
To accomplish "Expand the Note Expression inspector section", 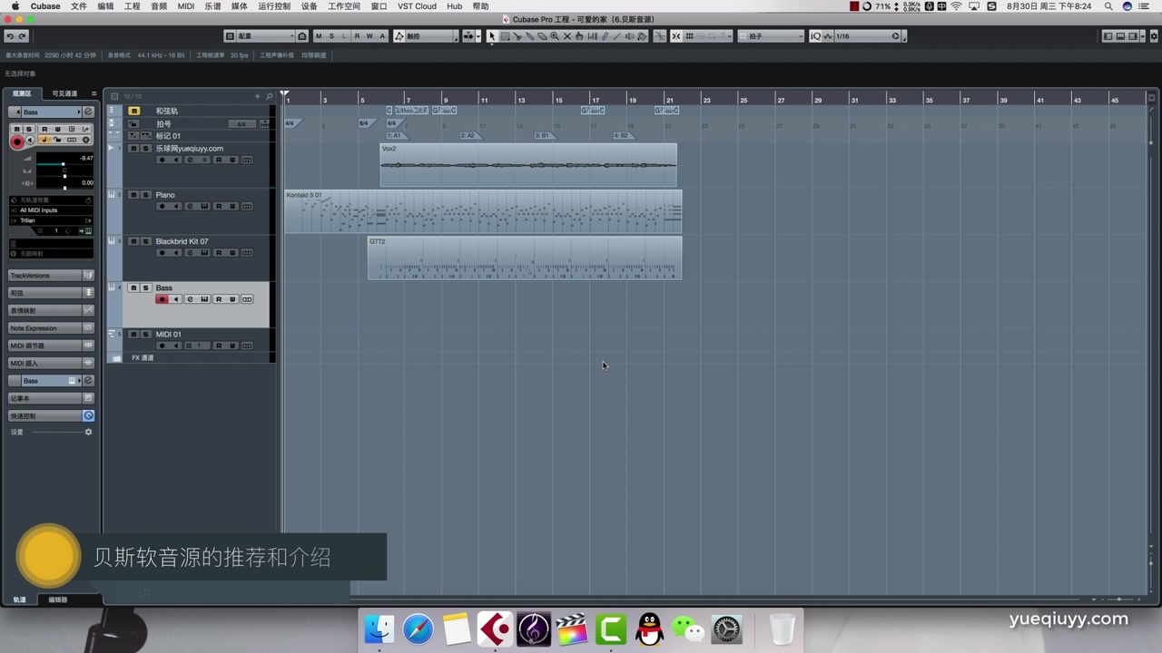I will [x=52, y=328].
